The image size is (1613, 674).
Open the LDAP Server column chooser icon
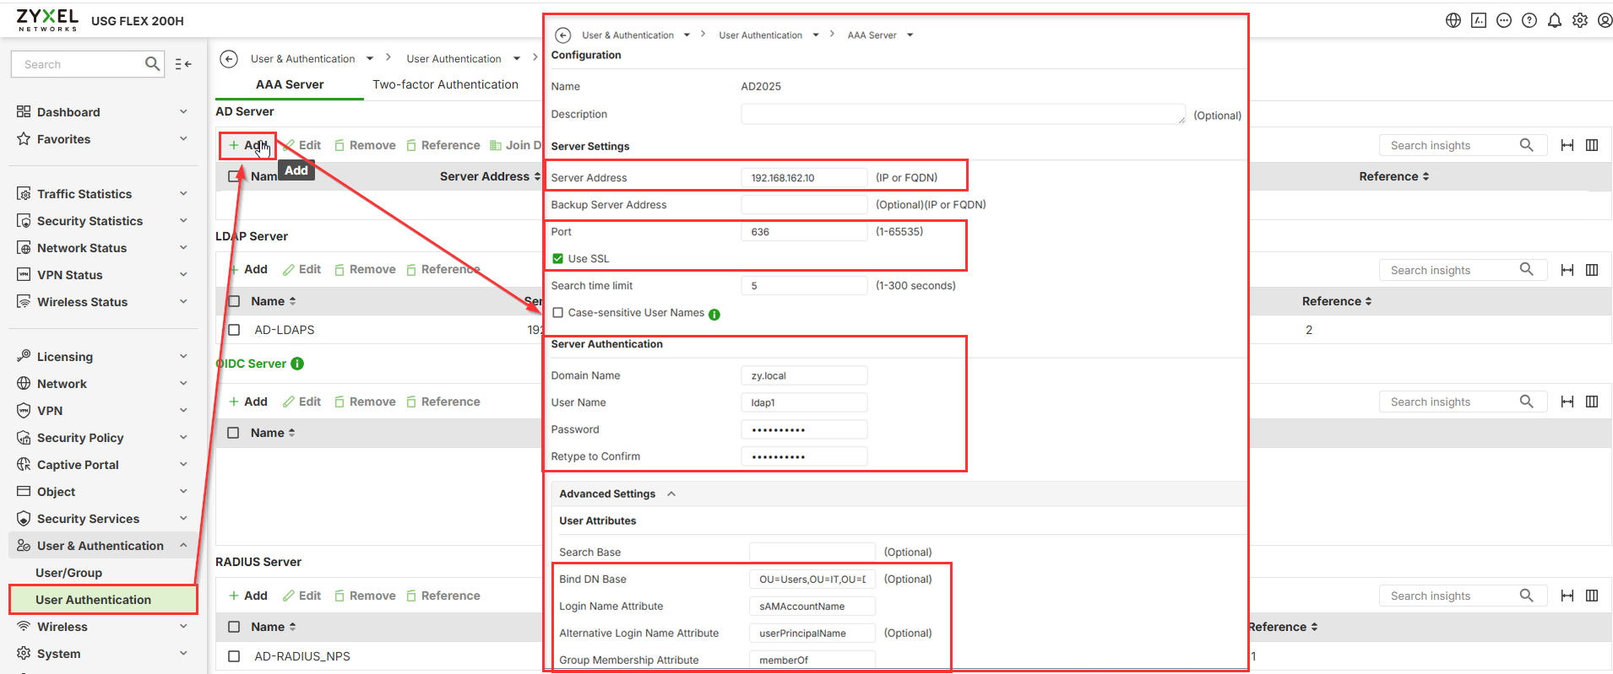click(1592, 270)
